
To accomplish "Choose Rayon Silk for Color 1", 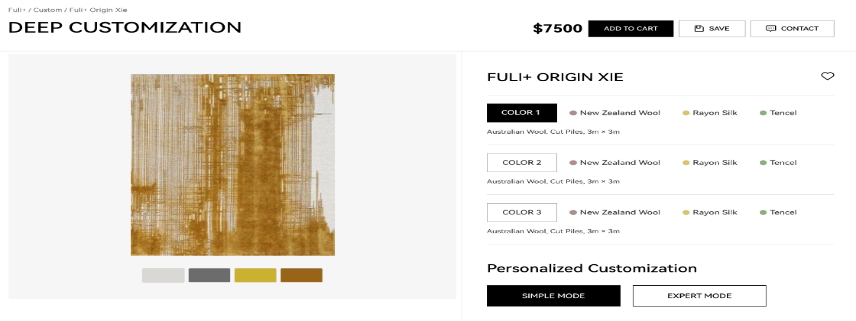I will (x=710, y=113).
